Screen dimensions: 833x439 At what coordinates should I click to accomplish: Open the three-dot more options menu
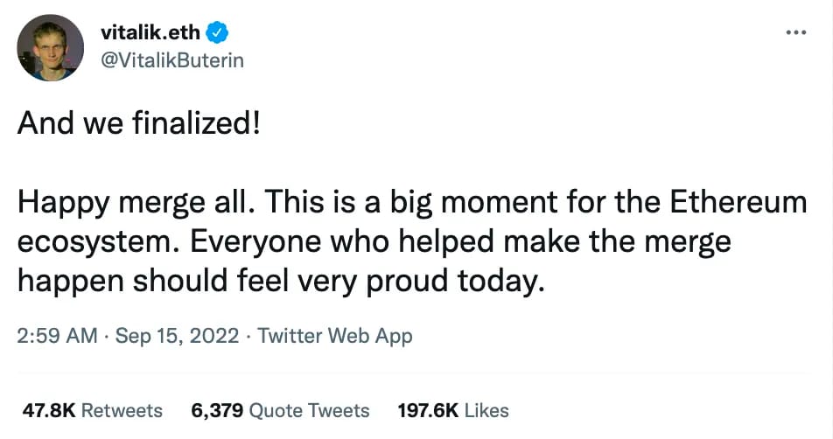[x=794, y=33]
